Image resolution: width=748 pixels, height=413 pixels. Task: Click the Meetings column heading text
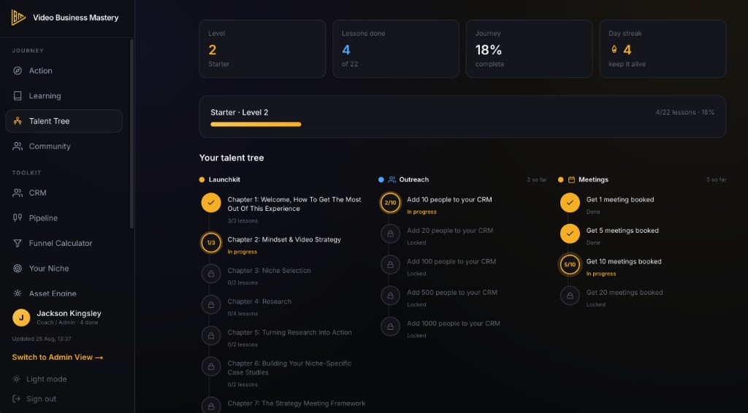(x=593, y=180)
